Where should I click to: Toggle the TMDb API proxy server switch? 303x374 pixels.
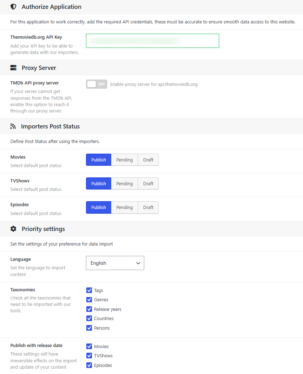(97, 84)
